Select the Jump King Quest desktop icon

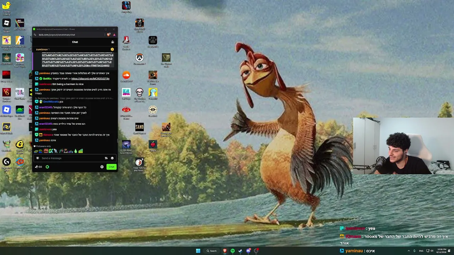pos(139,25)
